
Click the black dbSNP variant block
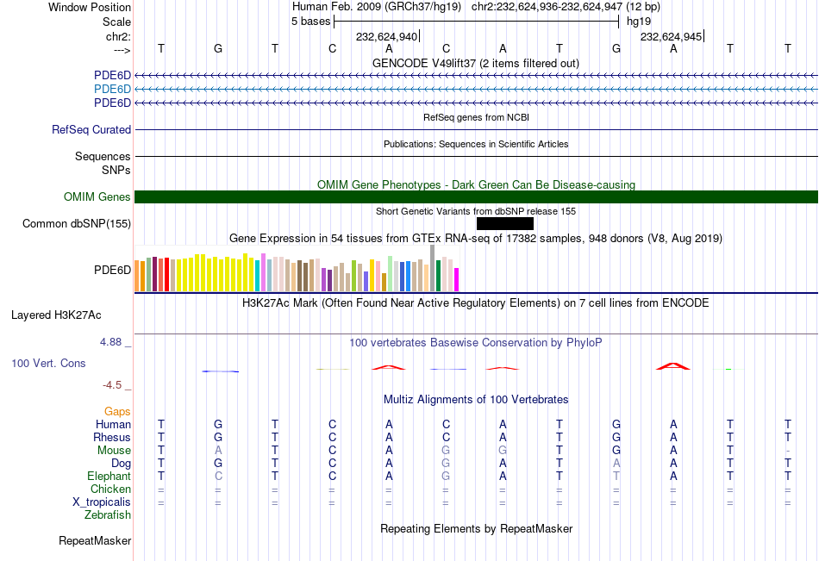505,223
